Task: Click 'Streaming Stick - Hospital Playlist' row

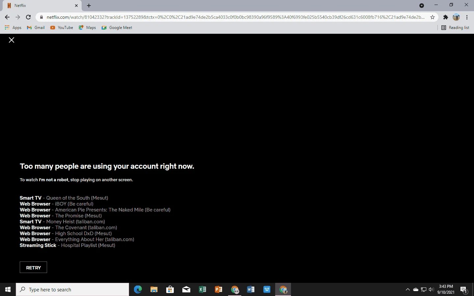Action: pyautogui.click(x=67, y=245)
